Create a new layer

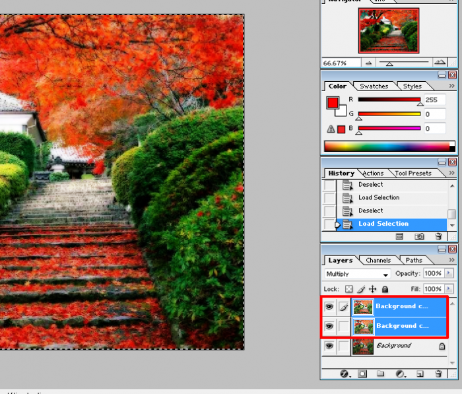(x=420, y=374)
